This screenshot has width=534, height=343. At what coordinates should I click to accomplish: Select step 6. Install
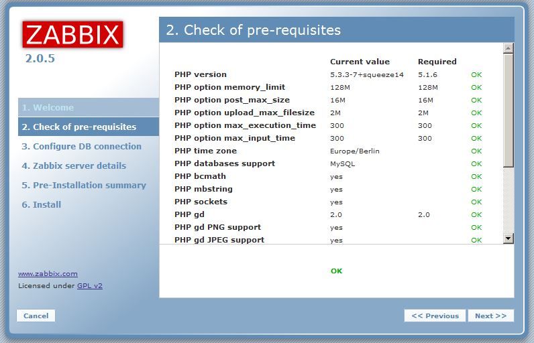click(x=42, y=204)
